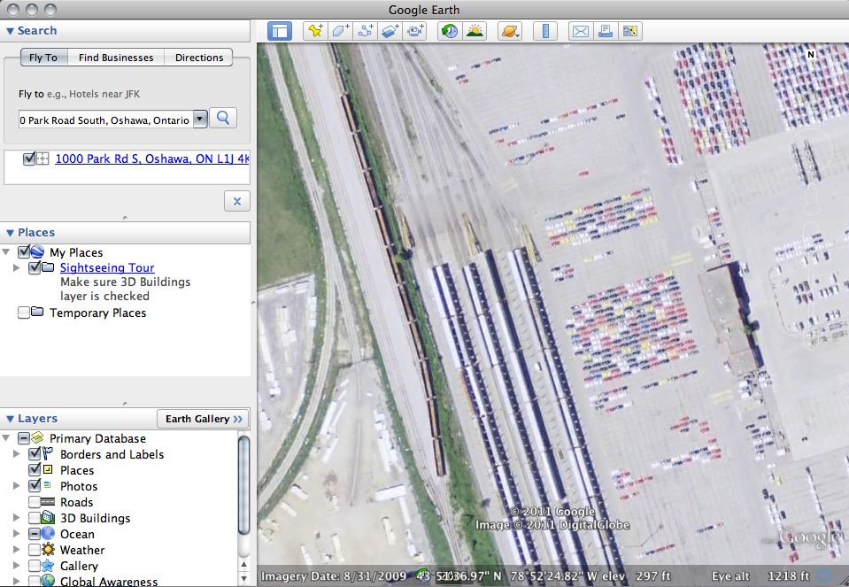Hide the sidebar using the toolbar button
The width and height of the screenshot is (849, 587).
[x=280, y=31]
